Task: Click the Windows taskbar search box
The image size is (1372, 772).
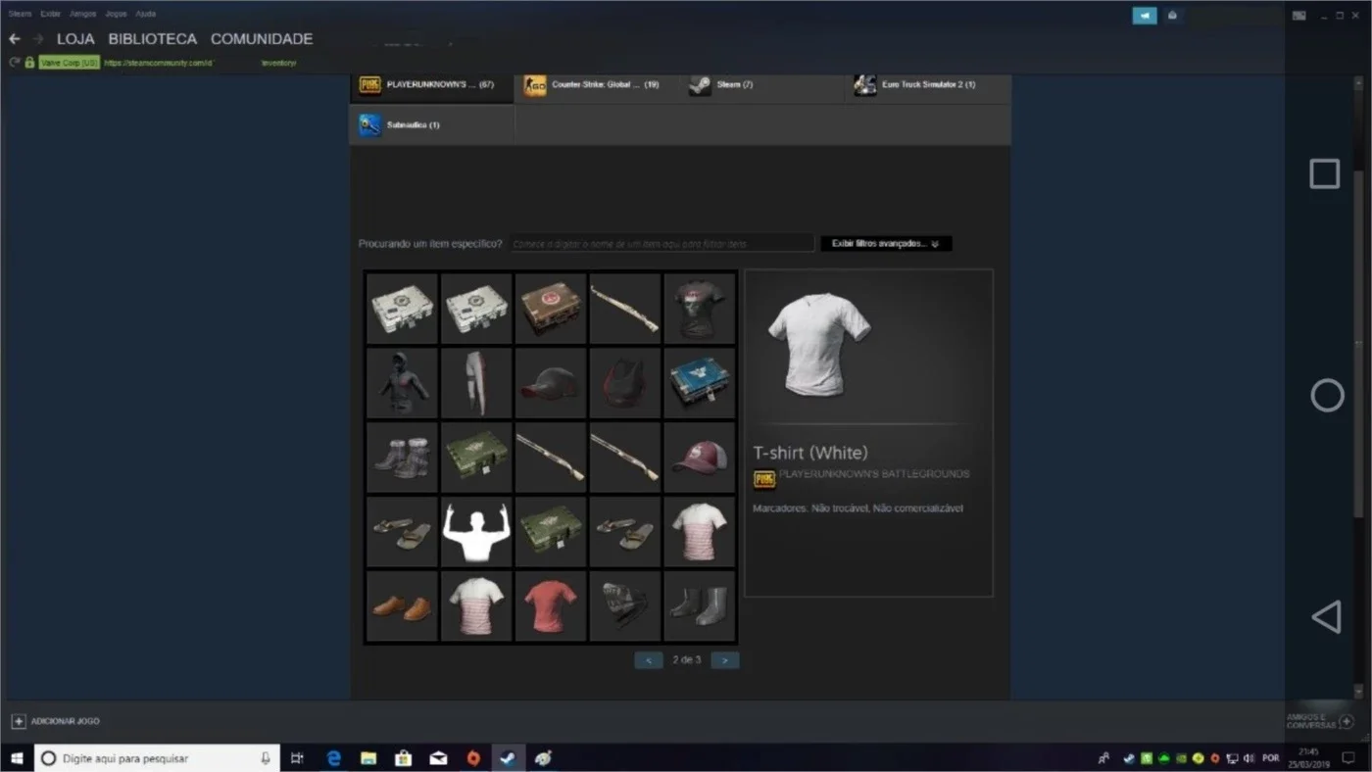Action: (157, 758)
